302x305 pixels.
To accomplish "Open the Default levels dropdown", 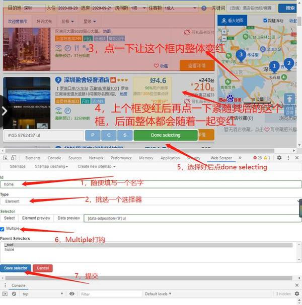I will [x=158, y=294].
